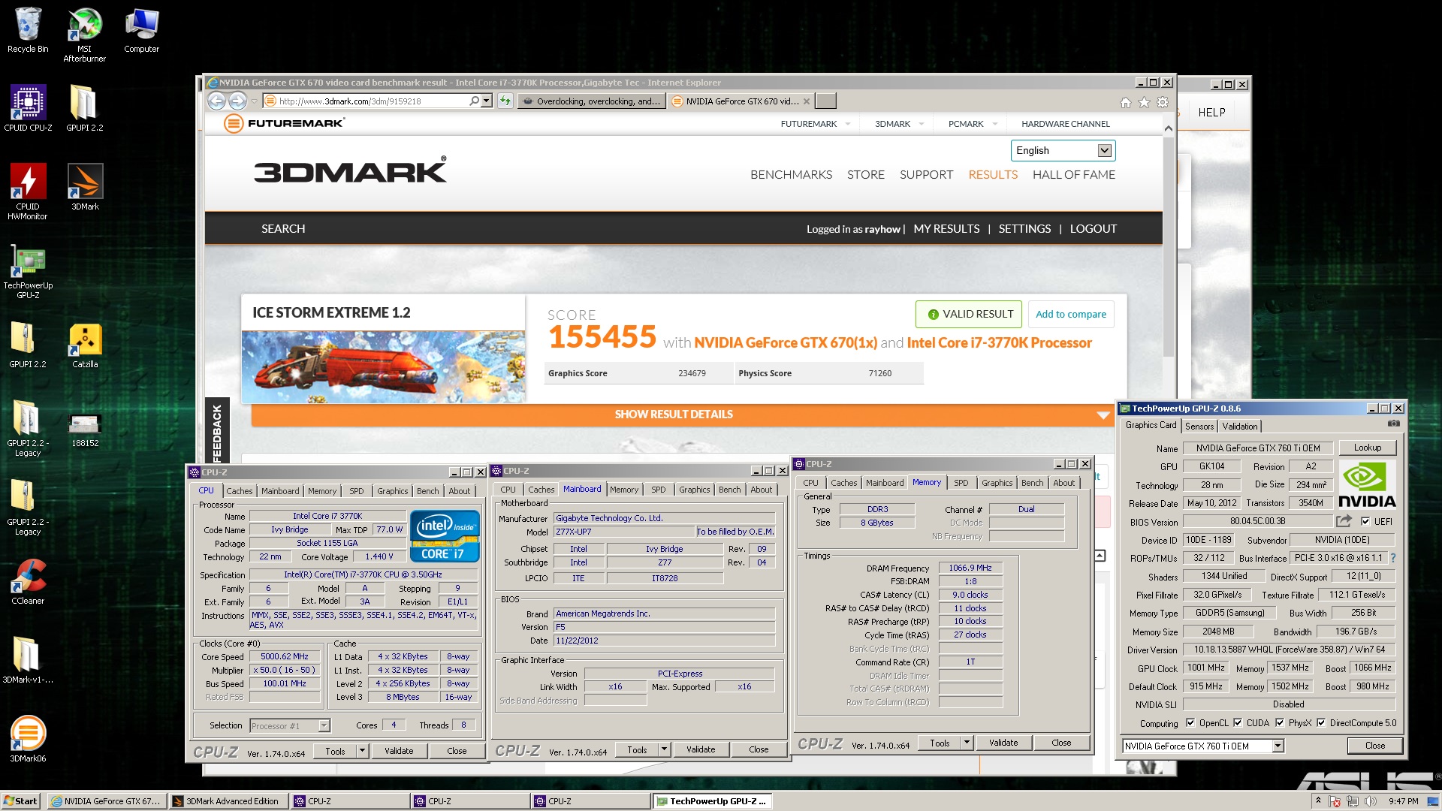Launch CPUID HWMonitor desktop shortcut
Image resolution: width=1442 pixels, height=811 pixels.
(28, 192)
